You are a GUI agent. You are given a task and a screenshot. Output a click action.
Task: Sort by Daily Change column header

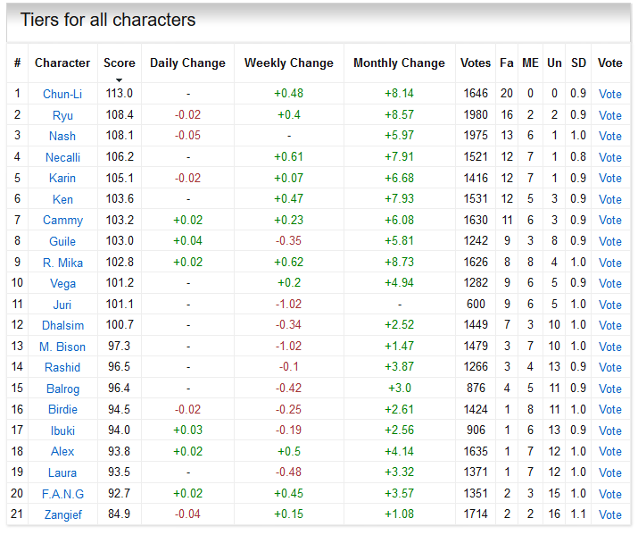point(187,63)
